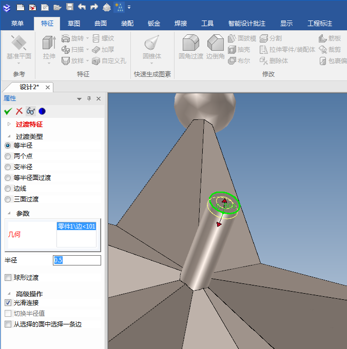Select the 放样 loft tool
347x349 pixels.
tap(72, 60)
